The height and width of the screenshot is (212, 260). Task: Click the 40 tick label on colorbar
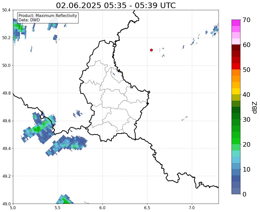pos(247,95)
